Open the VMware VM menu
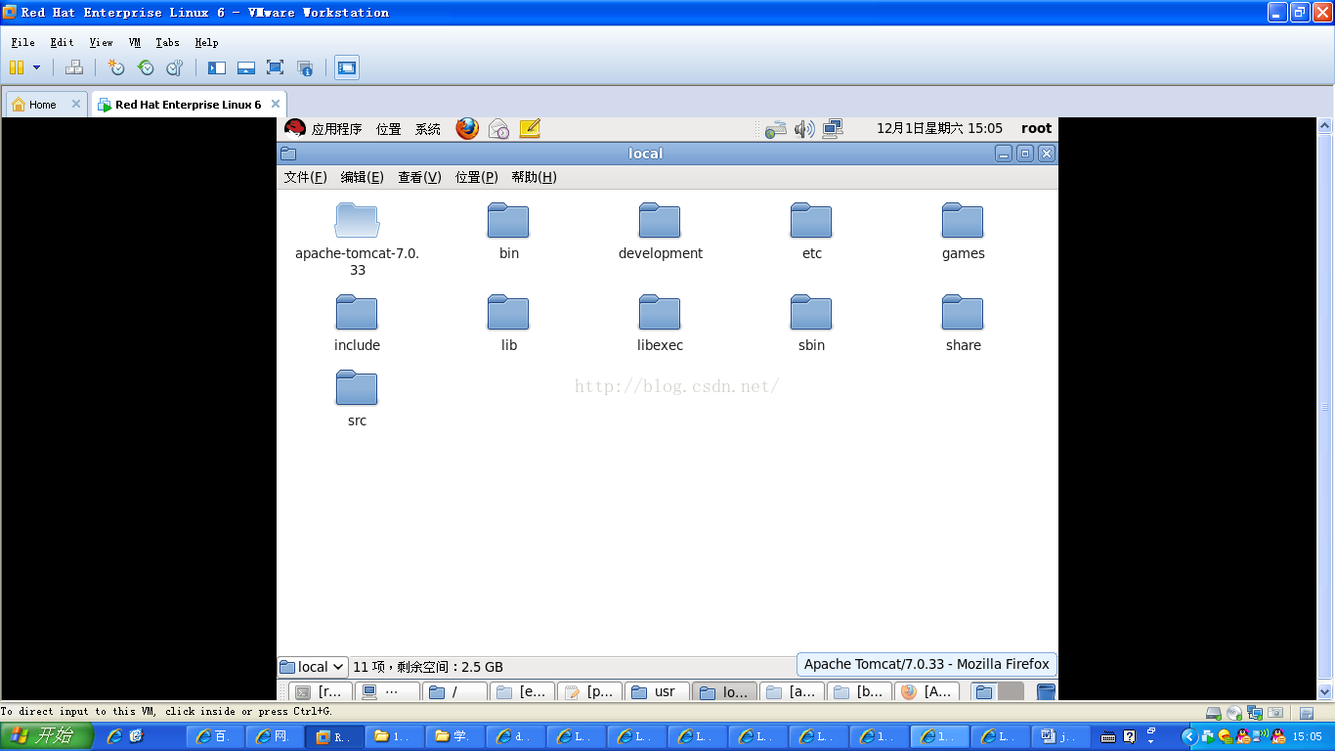 (135, 42)
